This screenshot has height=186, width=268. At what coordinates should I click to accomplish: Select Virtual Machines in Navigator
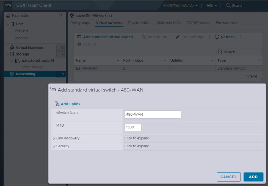point(30,48)
